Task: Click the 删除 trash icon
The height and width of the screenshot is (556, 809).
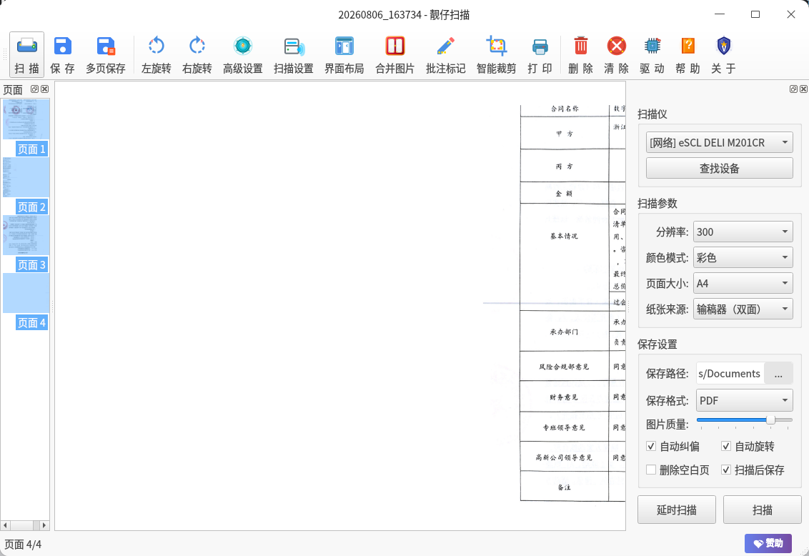Action: [x=581, y=54]
